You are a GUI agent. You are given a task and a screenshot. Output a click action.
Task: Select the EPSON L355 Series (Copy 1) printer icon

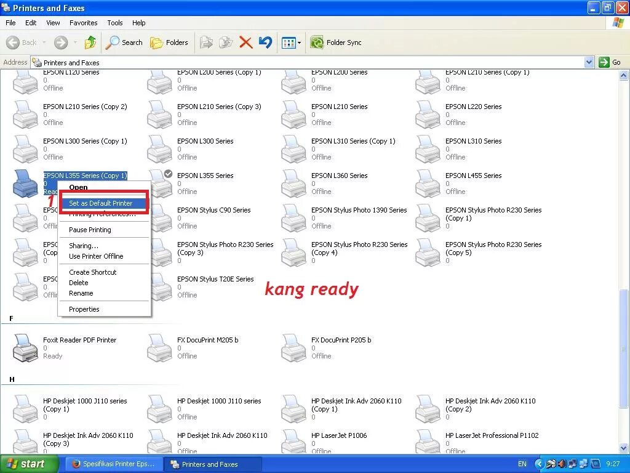coord(25,184)
